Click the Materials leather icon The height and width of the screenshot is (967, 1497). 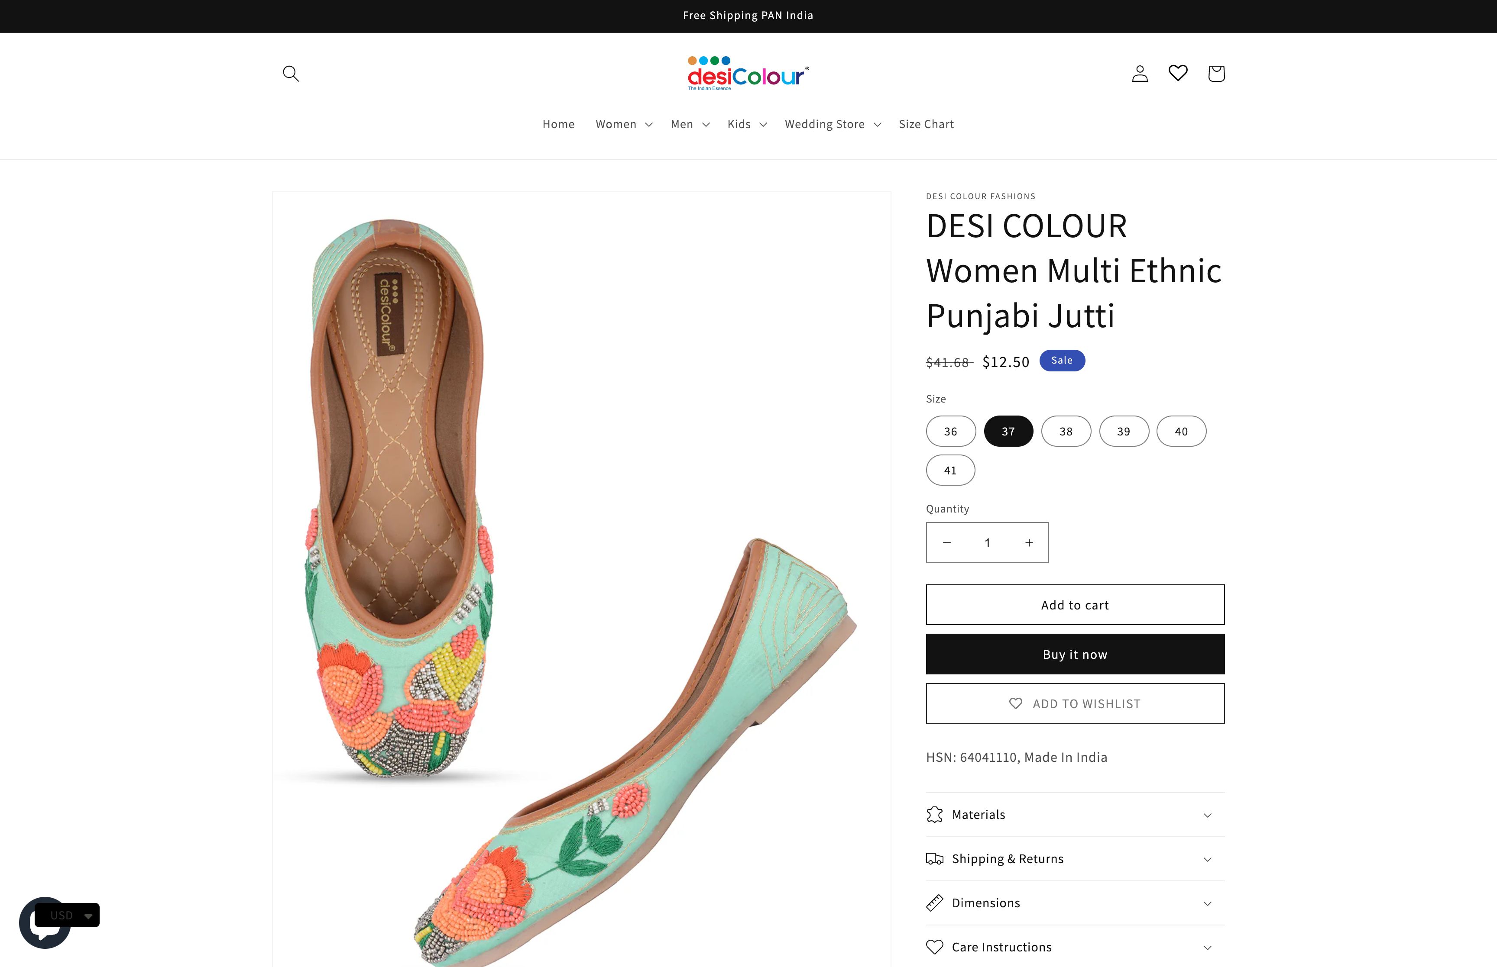936,814
